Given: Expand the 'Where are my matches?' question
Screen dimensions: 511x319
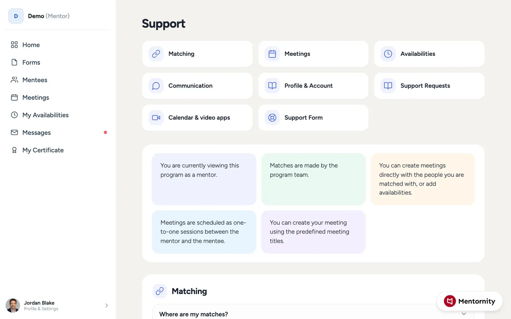Looking at the screenshot, I should click(x=313, y=314).
